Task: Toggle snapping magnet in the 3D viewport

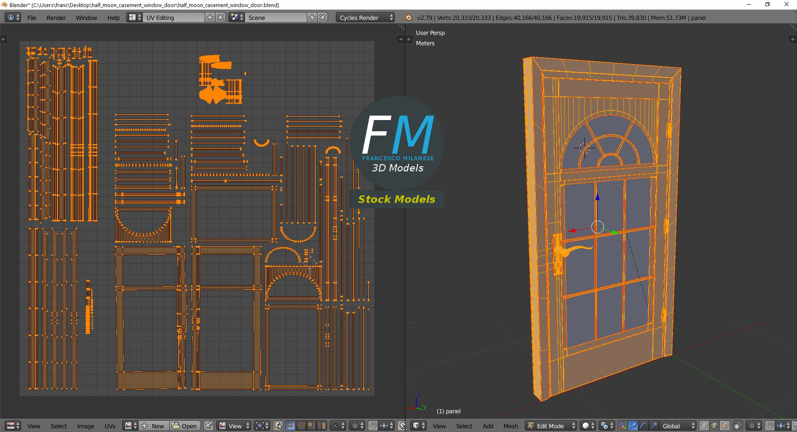Action: point(769,426)
